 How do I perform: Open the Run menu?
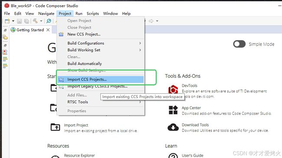[79, 13]
